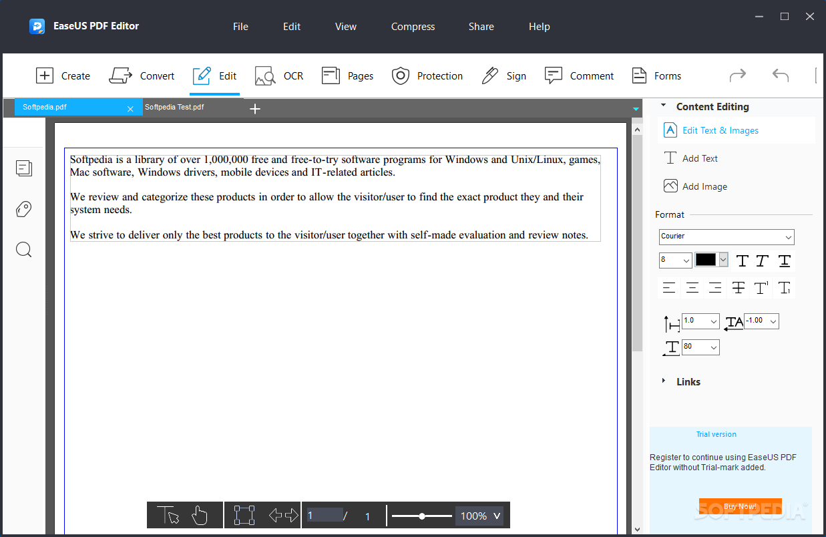
Task: Open the File menu
Action: [x=240, y=27]
